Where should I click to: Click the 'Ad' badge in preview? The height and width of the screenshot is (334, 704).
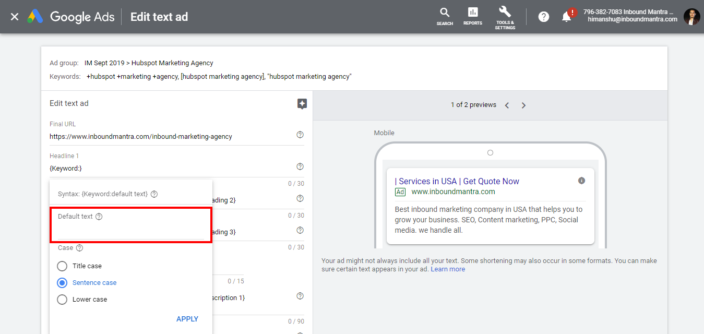pos(400,192)
